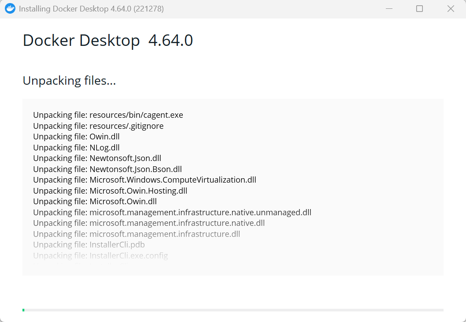This screenshot has width=466, height=322.
Task: Select the InstallerCli.exe.config log line
Action: (x=101, y=256)
